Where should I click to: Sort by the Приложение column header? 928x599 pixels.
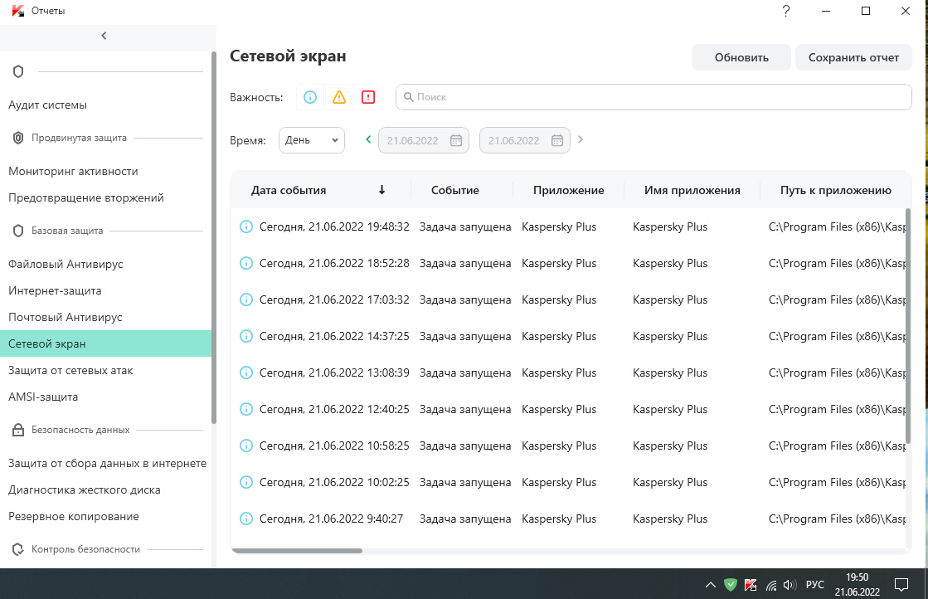pyautogui.click(x=569, y=190)
